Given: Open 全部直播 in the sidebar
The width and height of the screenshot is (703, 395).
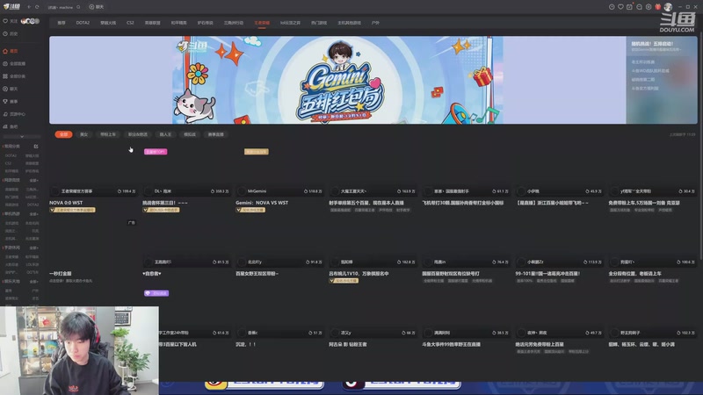Looking at the screenshot, I should [x=14, y=63].
